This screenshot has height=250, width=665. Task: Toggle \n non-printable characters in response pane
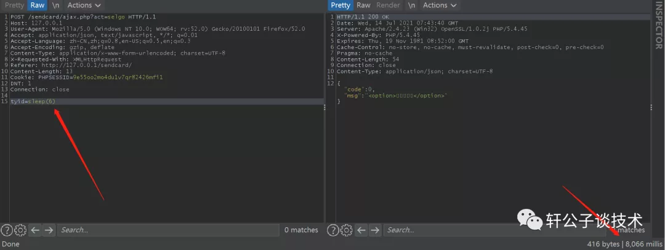411,6
